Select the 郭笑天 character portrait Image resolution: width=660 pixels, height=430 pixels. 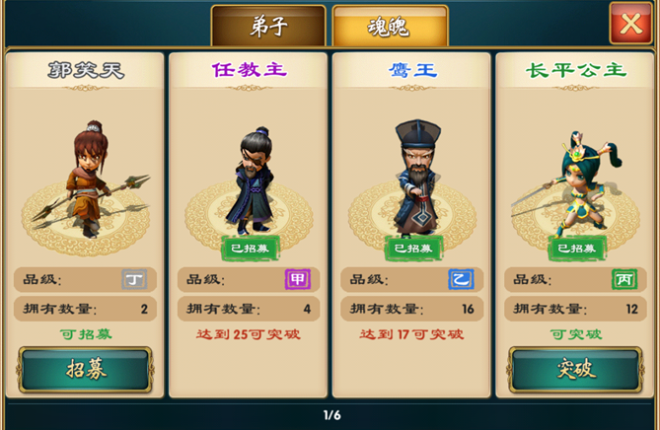coord(90,180)
